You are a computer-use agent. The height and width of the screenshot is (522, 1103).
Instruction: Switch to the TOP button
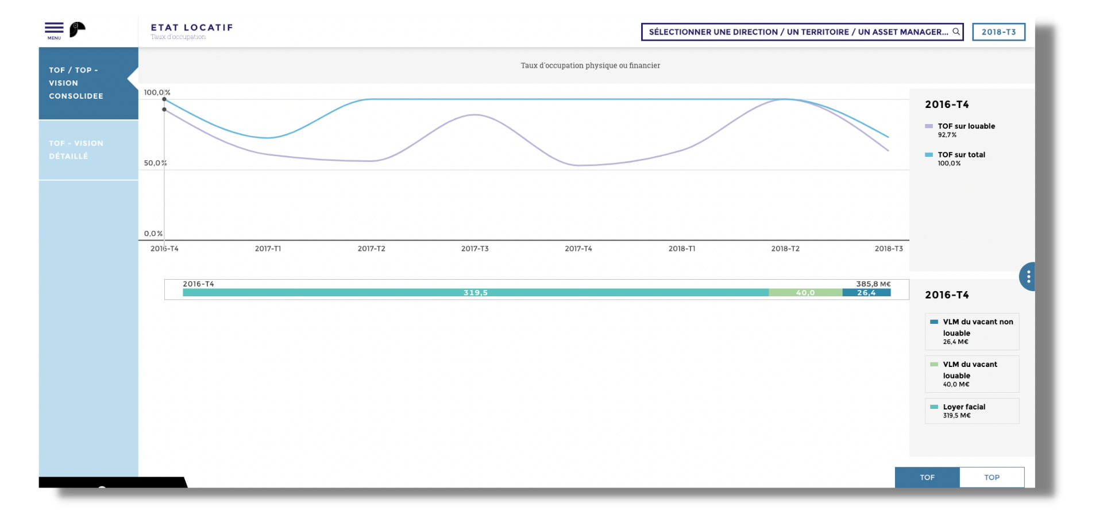992,477
